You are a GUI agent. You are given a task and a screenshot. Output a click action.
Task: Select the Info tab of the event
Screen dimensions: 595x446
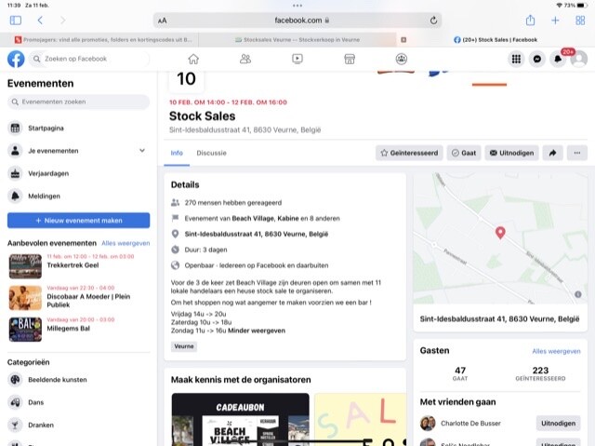177,153
